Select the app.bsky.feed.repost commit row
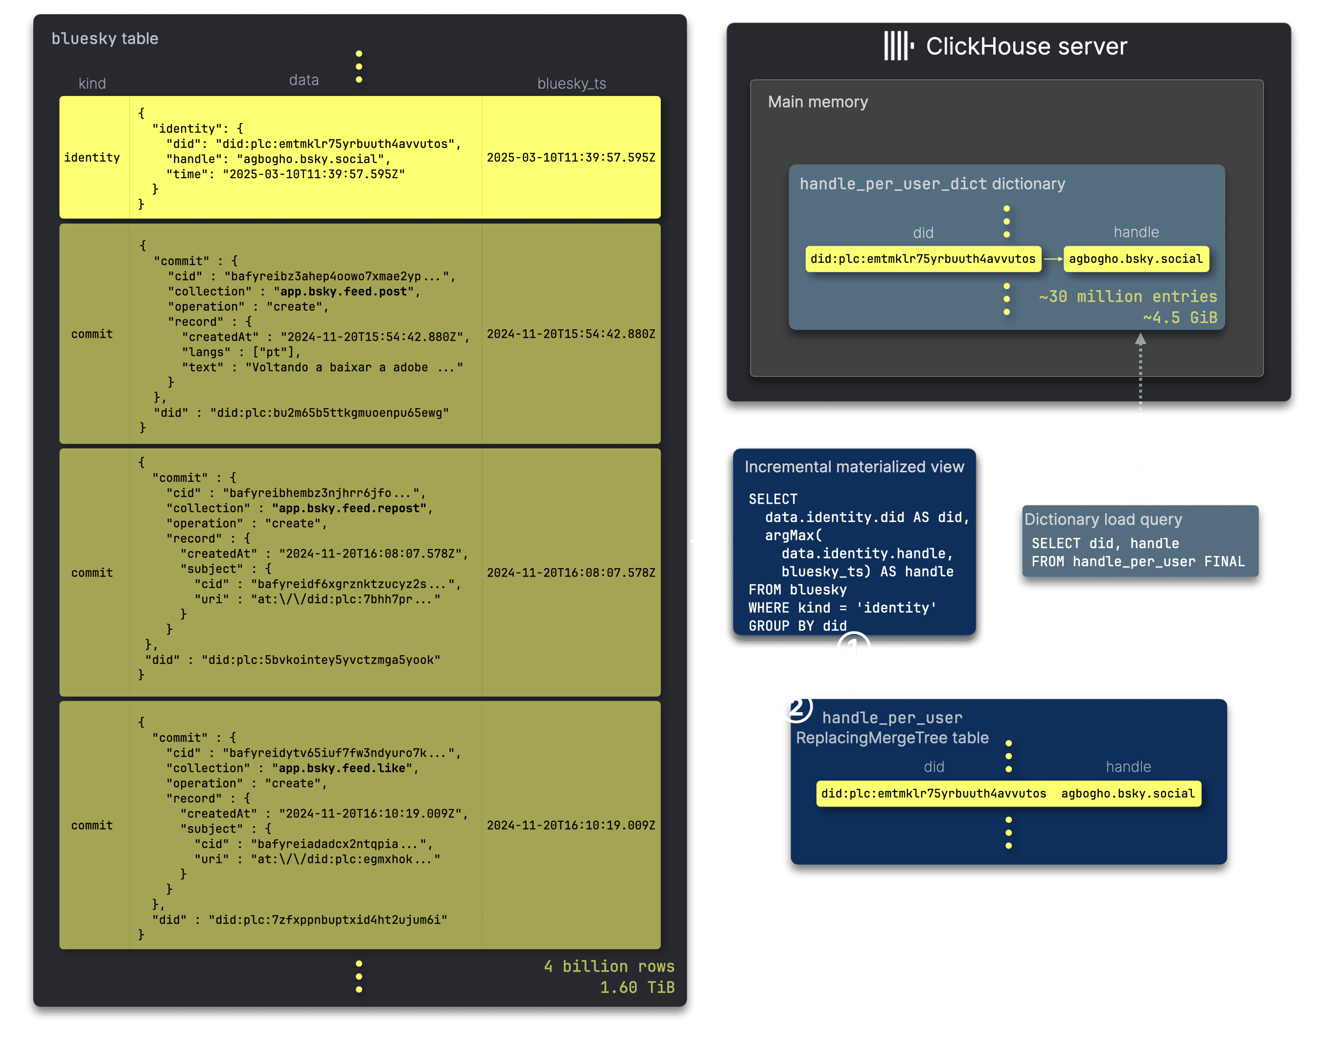The image size is (1327, 1040). (x=359, y=572)
